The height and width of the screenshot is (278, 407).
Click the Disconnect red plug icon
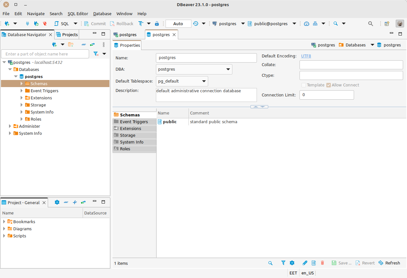[45, 24]
